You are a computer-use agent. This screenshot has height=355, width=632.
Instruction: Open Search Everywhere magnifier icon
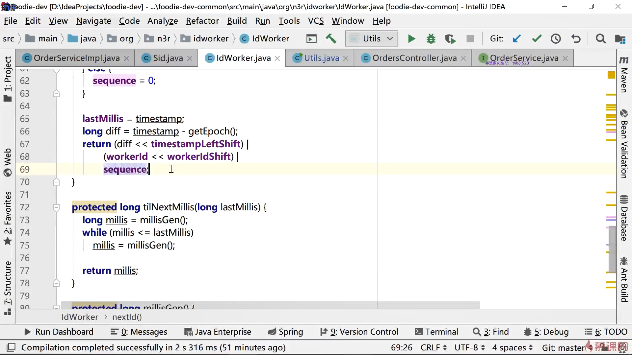(x=601, y=39)
